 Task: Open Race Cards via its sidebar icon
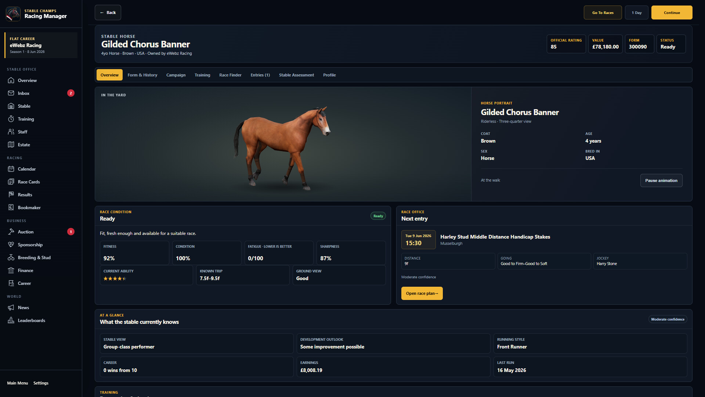click(x=11, y=182)
